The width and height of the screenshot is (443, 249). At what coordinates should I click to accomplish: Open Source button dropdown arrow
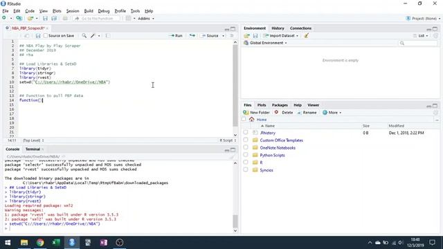223,36
